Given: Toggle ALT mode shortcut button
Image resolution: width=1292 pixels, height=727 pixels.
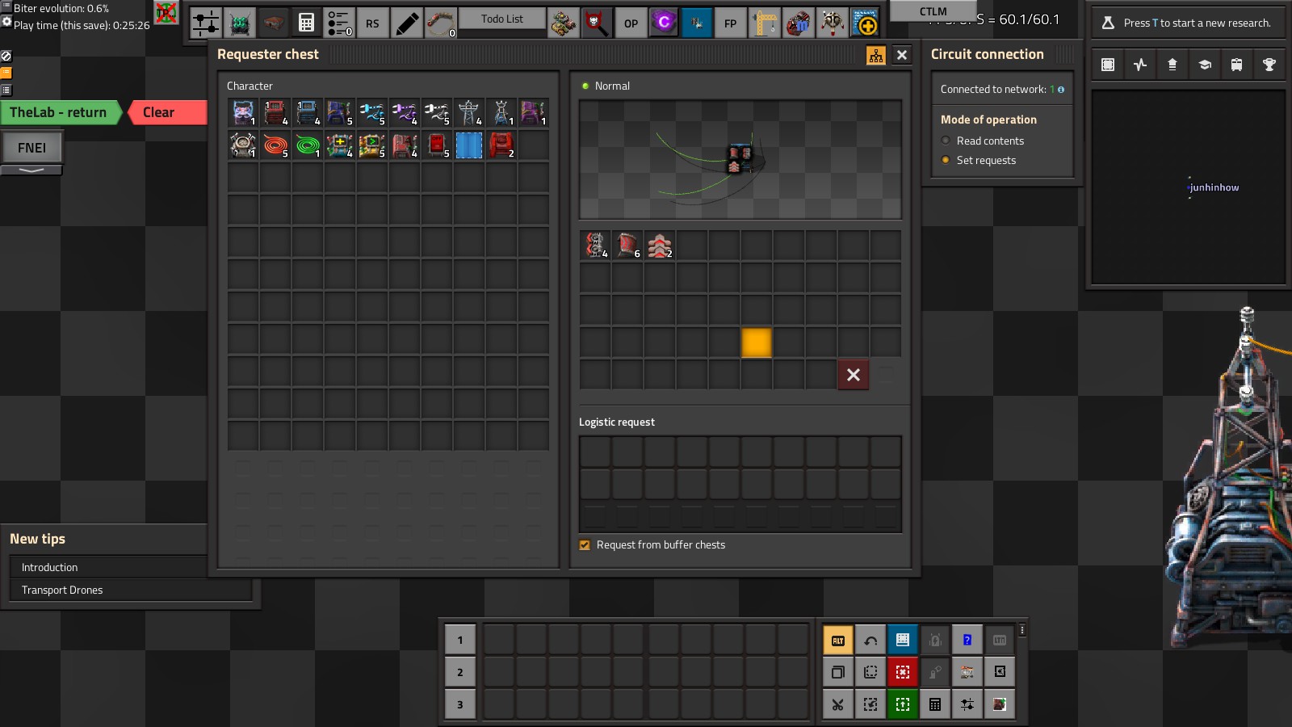Looking at the screenshot, I should [x=837, y=641].
